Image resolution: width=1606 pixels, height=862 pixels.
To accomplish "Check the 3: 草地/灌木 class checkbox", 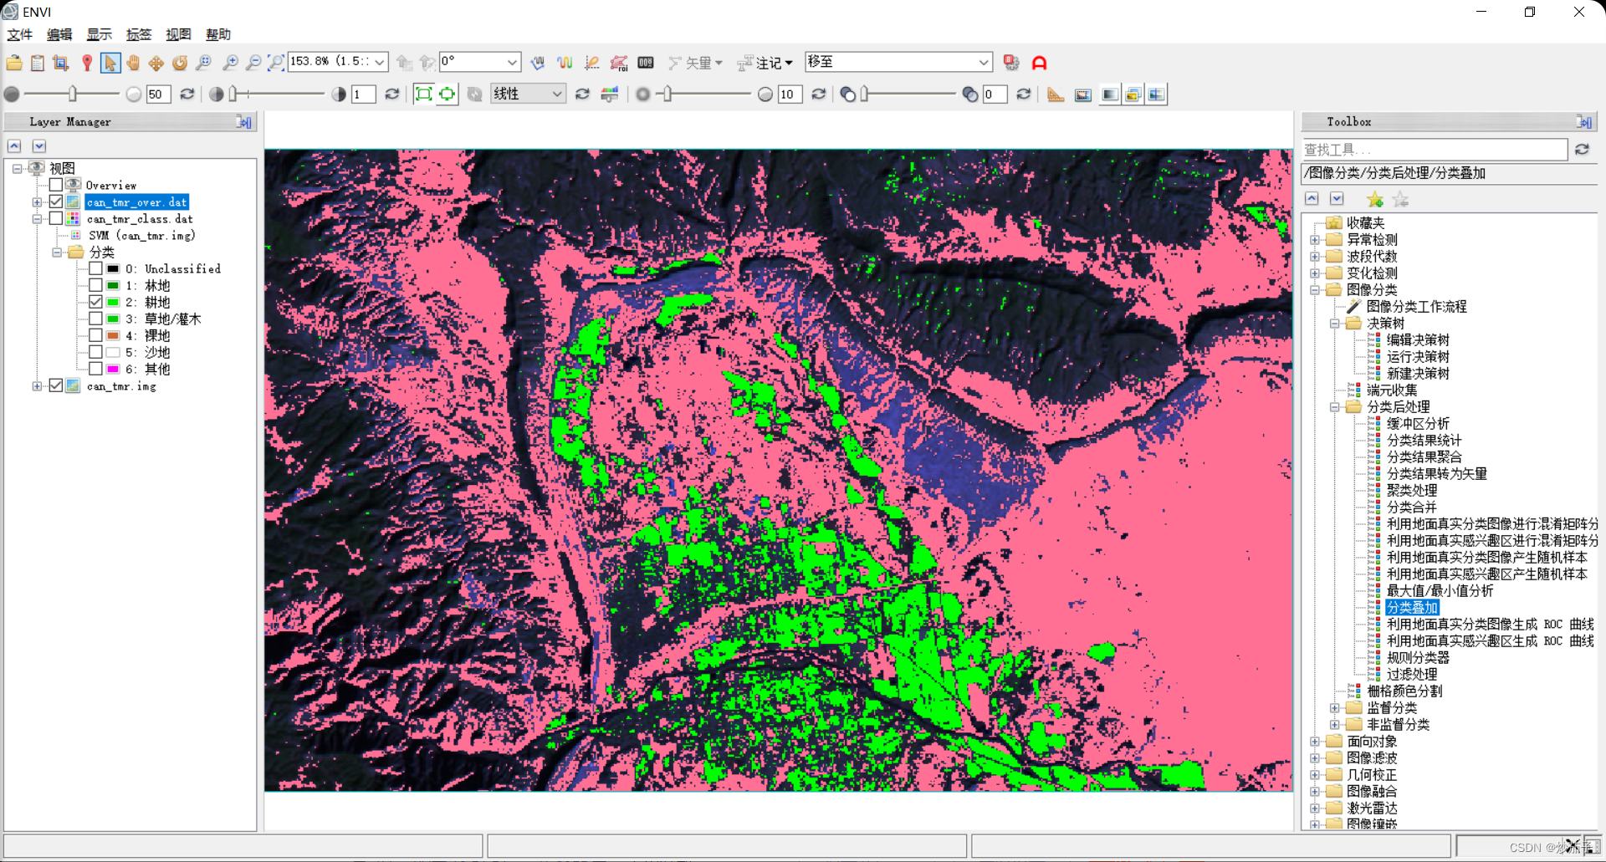I will pyautogui.click(x=96, y=319).
